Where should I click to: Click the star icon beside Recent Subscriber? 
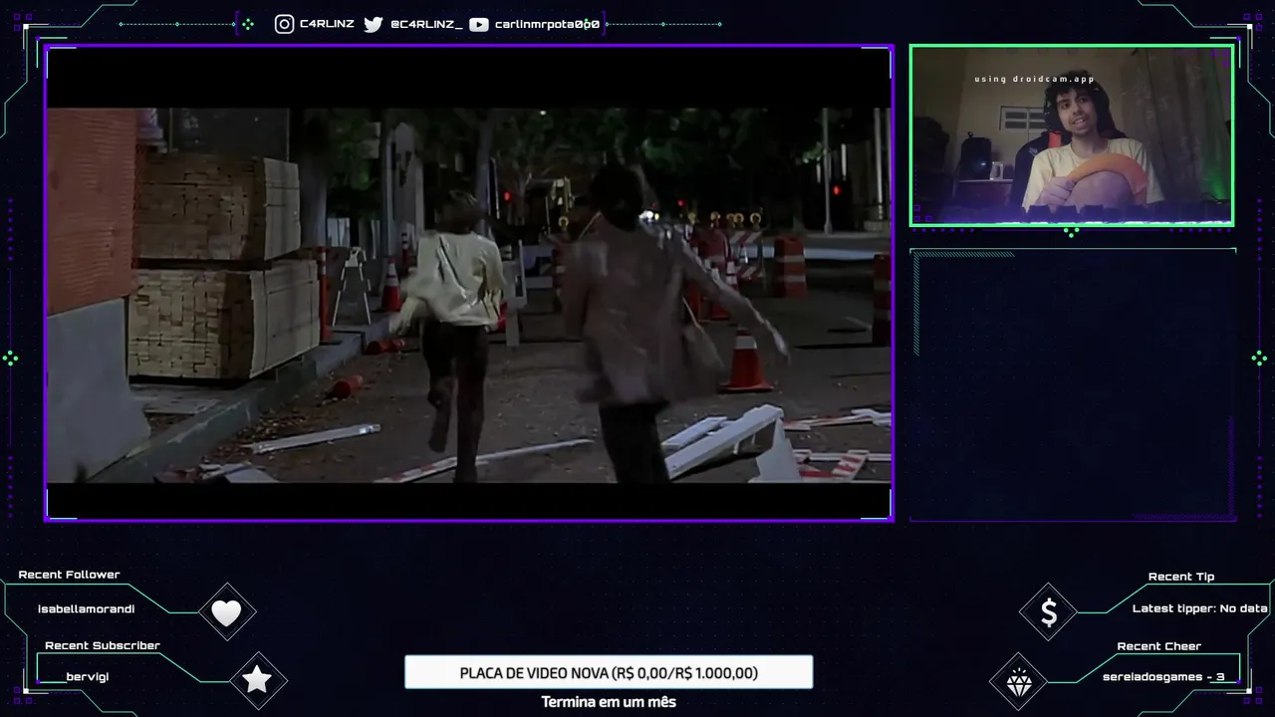257,680
